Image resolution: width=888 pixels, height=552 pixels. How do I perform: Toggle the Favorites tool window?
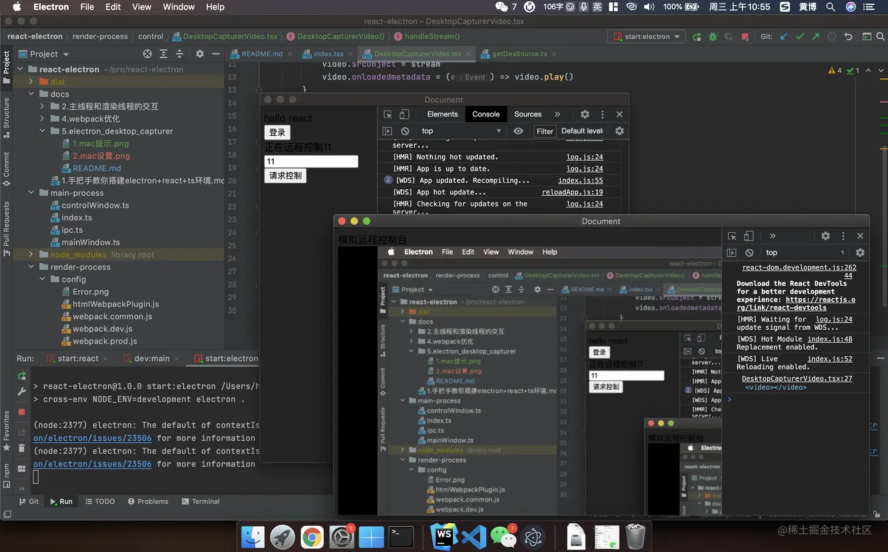tap(6, 431)
